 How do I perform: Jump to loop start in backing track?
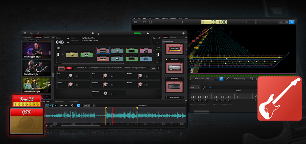61,105
